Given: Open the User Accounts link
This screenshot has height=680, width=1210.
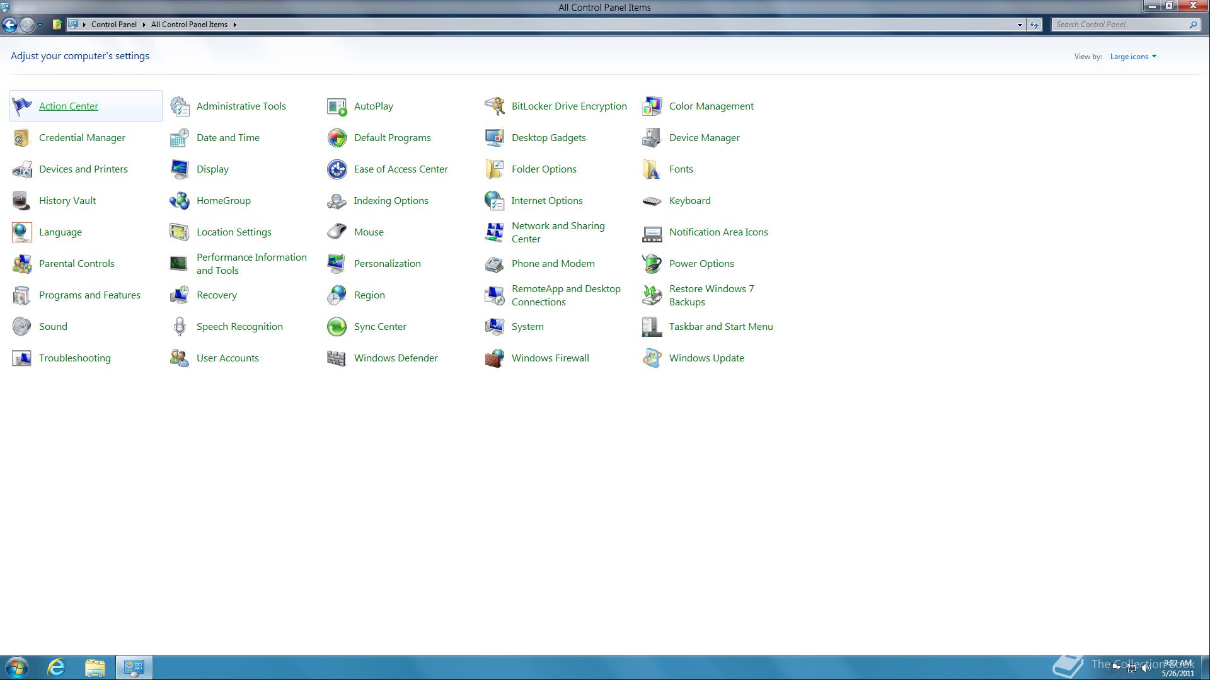Looking at the screenshot, I should 228,358.
